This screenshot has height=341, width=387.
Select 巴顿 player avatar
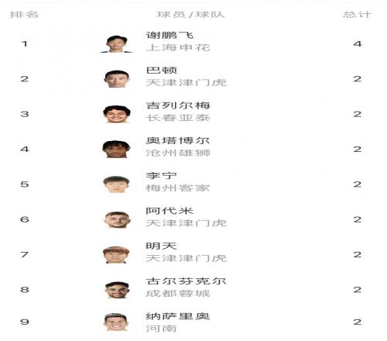[117, 79]
